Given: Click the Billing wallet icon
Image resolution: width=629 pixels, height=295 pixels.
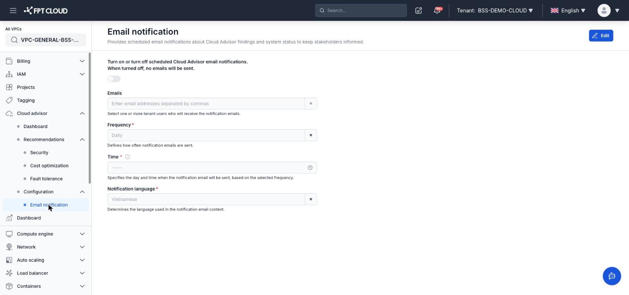Looking at the screenshot, I should click(9, 61).
